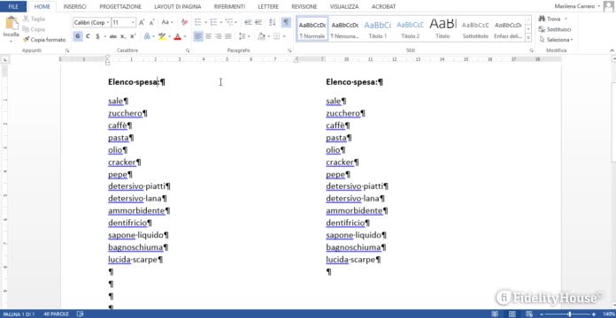Click Marilena Carraro account name

[574, 7]
